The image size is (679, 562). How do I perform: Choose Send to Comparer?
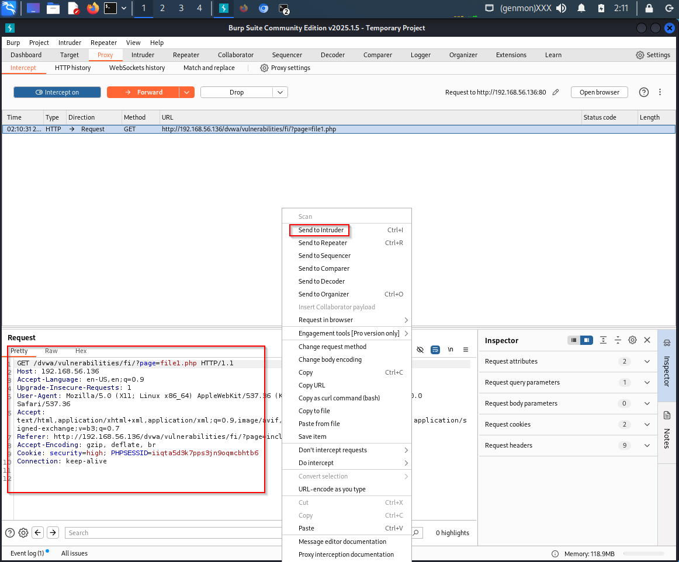click(347, 268)
